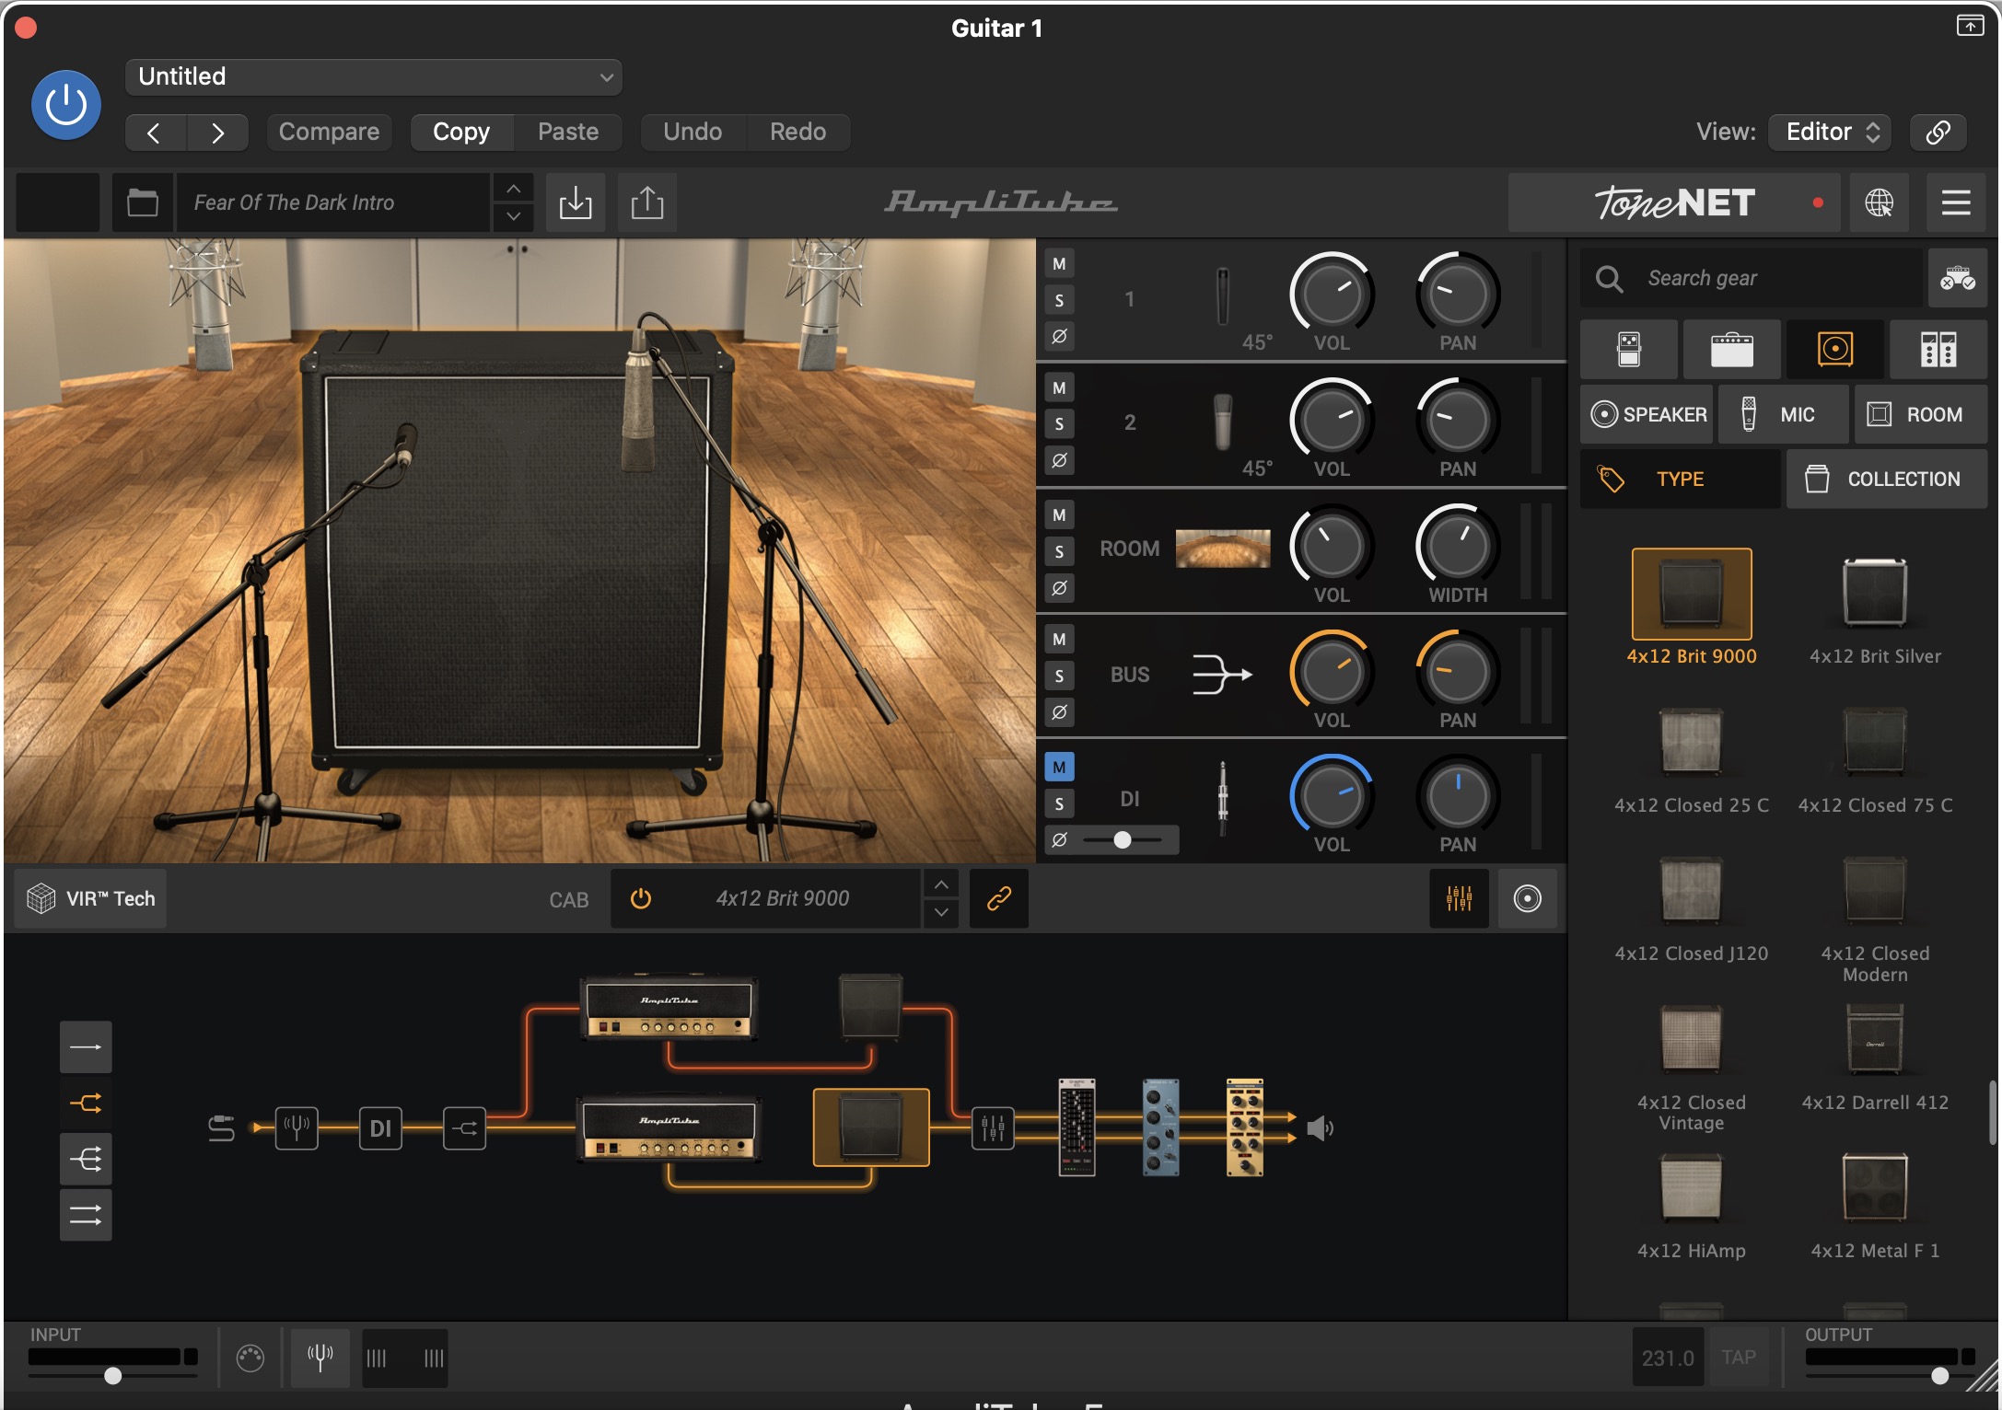The image size is (2002, 1410).
Task: Open the Untitled preset dropdown
Action: (373, 76)
